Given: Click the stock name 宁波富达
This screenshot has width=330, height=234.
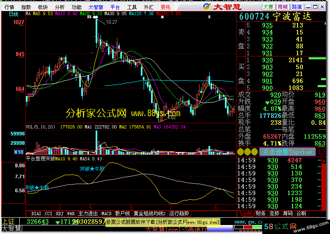Looking at the screenshot, I should (292, 16).
